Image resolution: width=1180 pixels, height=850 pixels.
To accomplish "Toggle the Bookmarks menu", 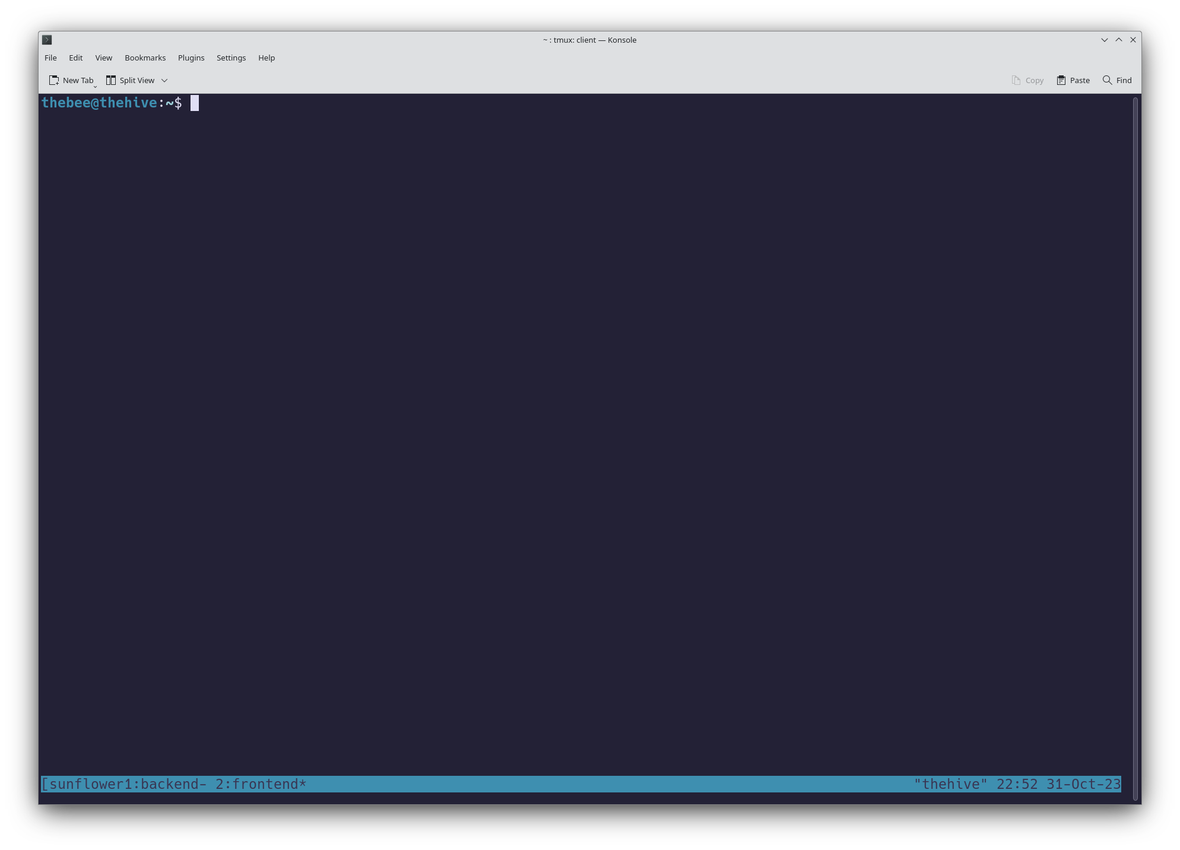I will (x=145, y=58).
